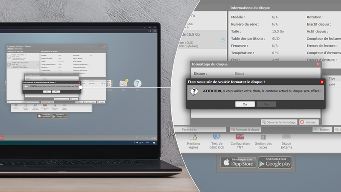Close the enlarged Formatage du disque window
Viewport: 341px width, 192px height.
tap(318, 64)
